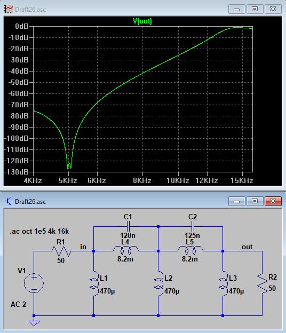
Task: Select the L3 shunt inductor
Action: pyautogui.click(x=224, y=283)
